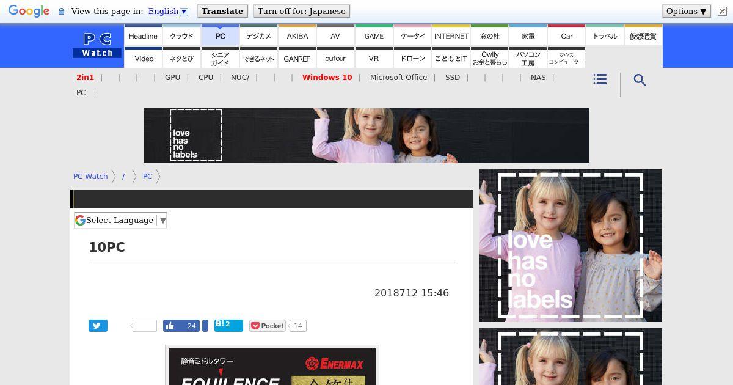Screen dimensions: 733x385
Task: Click the NAS topic link
Action: (538, 78)
